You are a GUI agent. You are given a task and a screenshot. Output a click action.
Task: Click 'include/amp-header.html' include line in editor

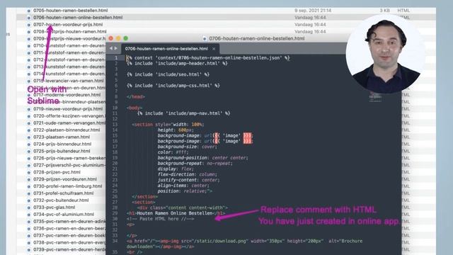pyautogui.click(x=177, y=63)
